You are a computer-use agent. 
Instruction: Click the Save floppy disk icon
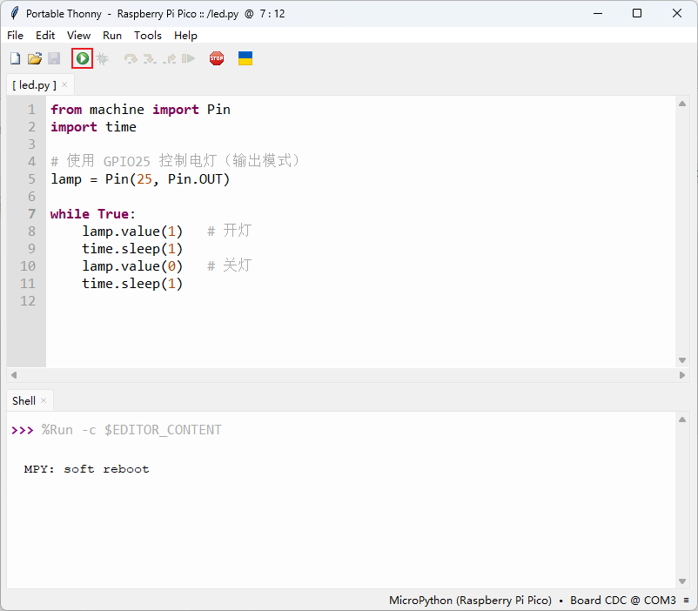pos(54,58)
